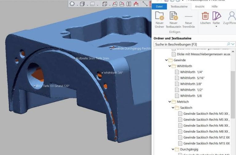Select the diagonal line measure tool

tap(145, 4)
